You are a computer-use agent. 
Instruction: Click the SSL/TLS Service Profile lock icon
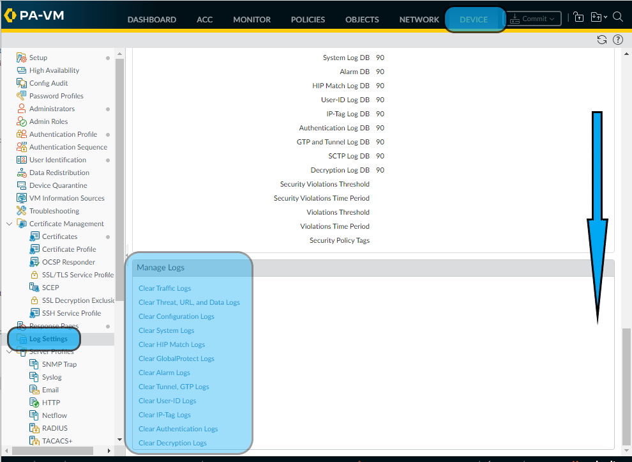point(34,275)
